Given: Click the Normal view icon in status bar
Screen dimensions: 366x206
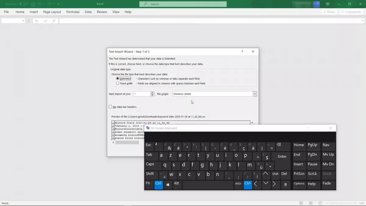Looking at the screenshot, I should coord(301,203).
